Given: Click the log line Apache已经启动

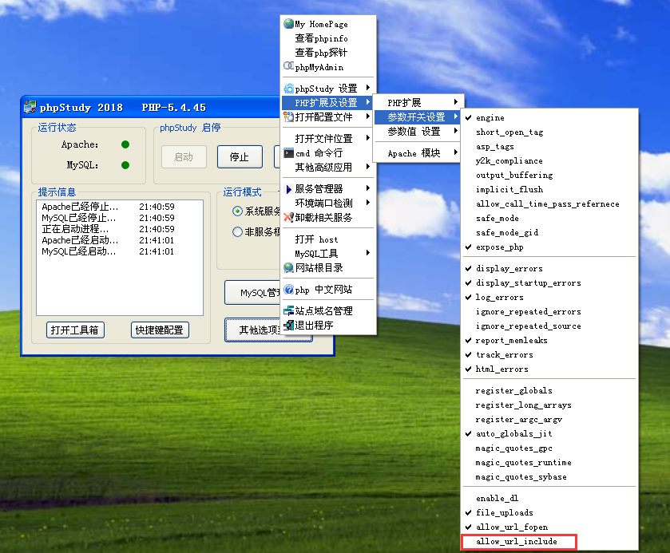Looking at the screenshot, I should click(109, 240).
